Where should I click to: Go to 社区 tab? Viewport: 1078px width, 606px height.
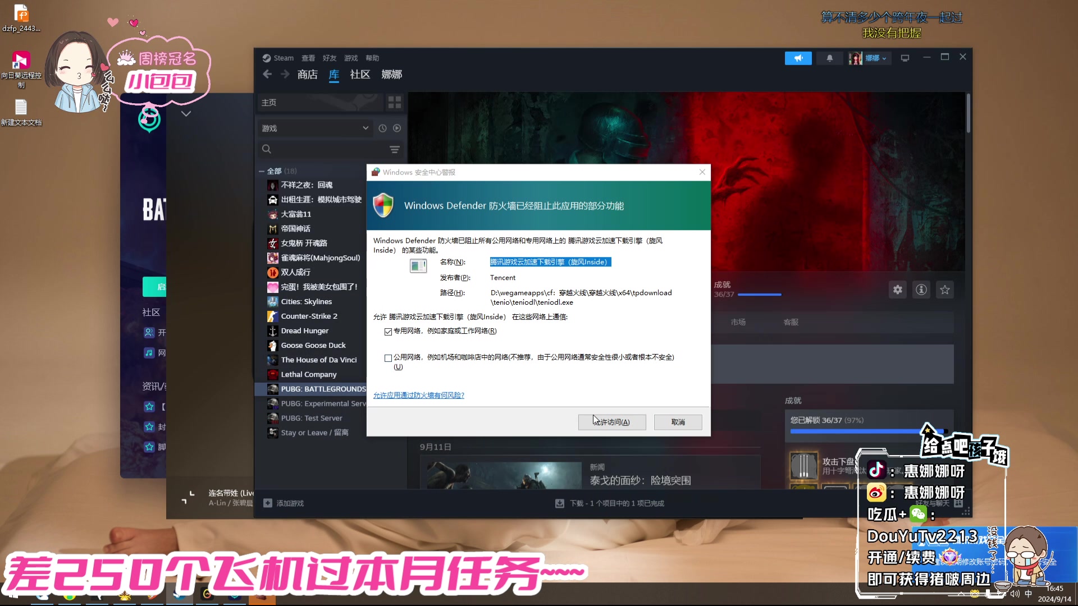tap(360, 75)
